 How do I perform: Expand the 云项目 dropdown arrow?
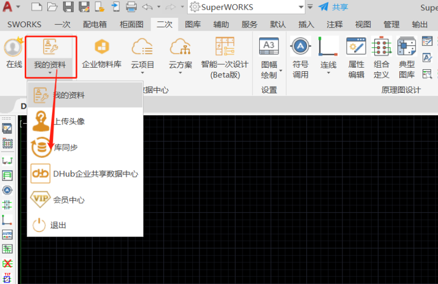[142, 73]
